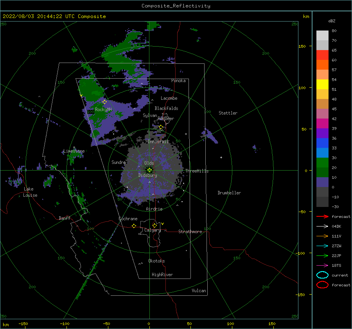This screenshot has height=329, width=352.
Task: Click the ThreeHills label
Action: click(197, 171)
